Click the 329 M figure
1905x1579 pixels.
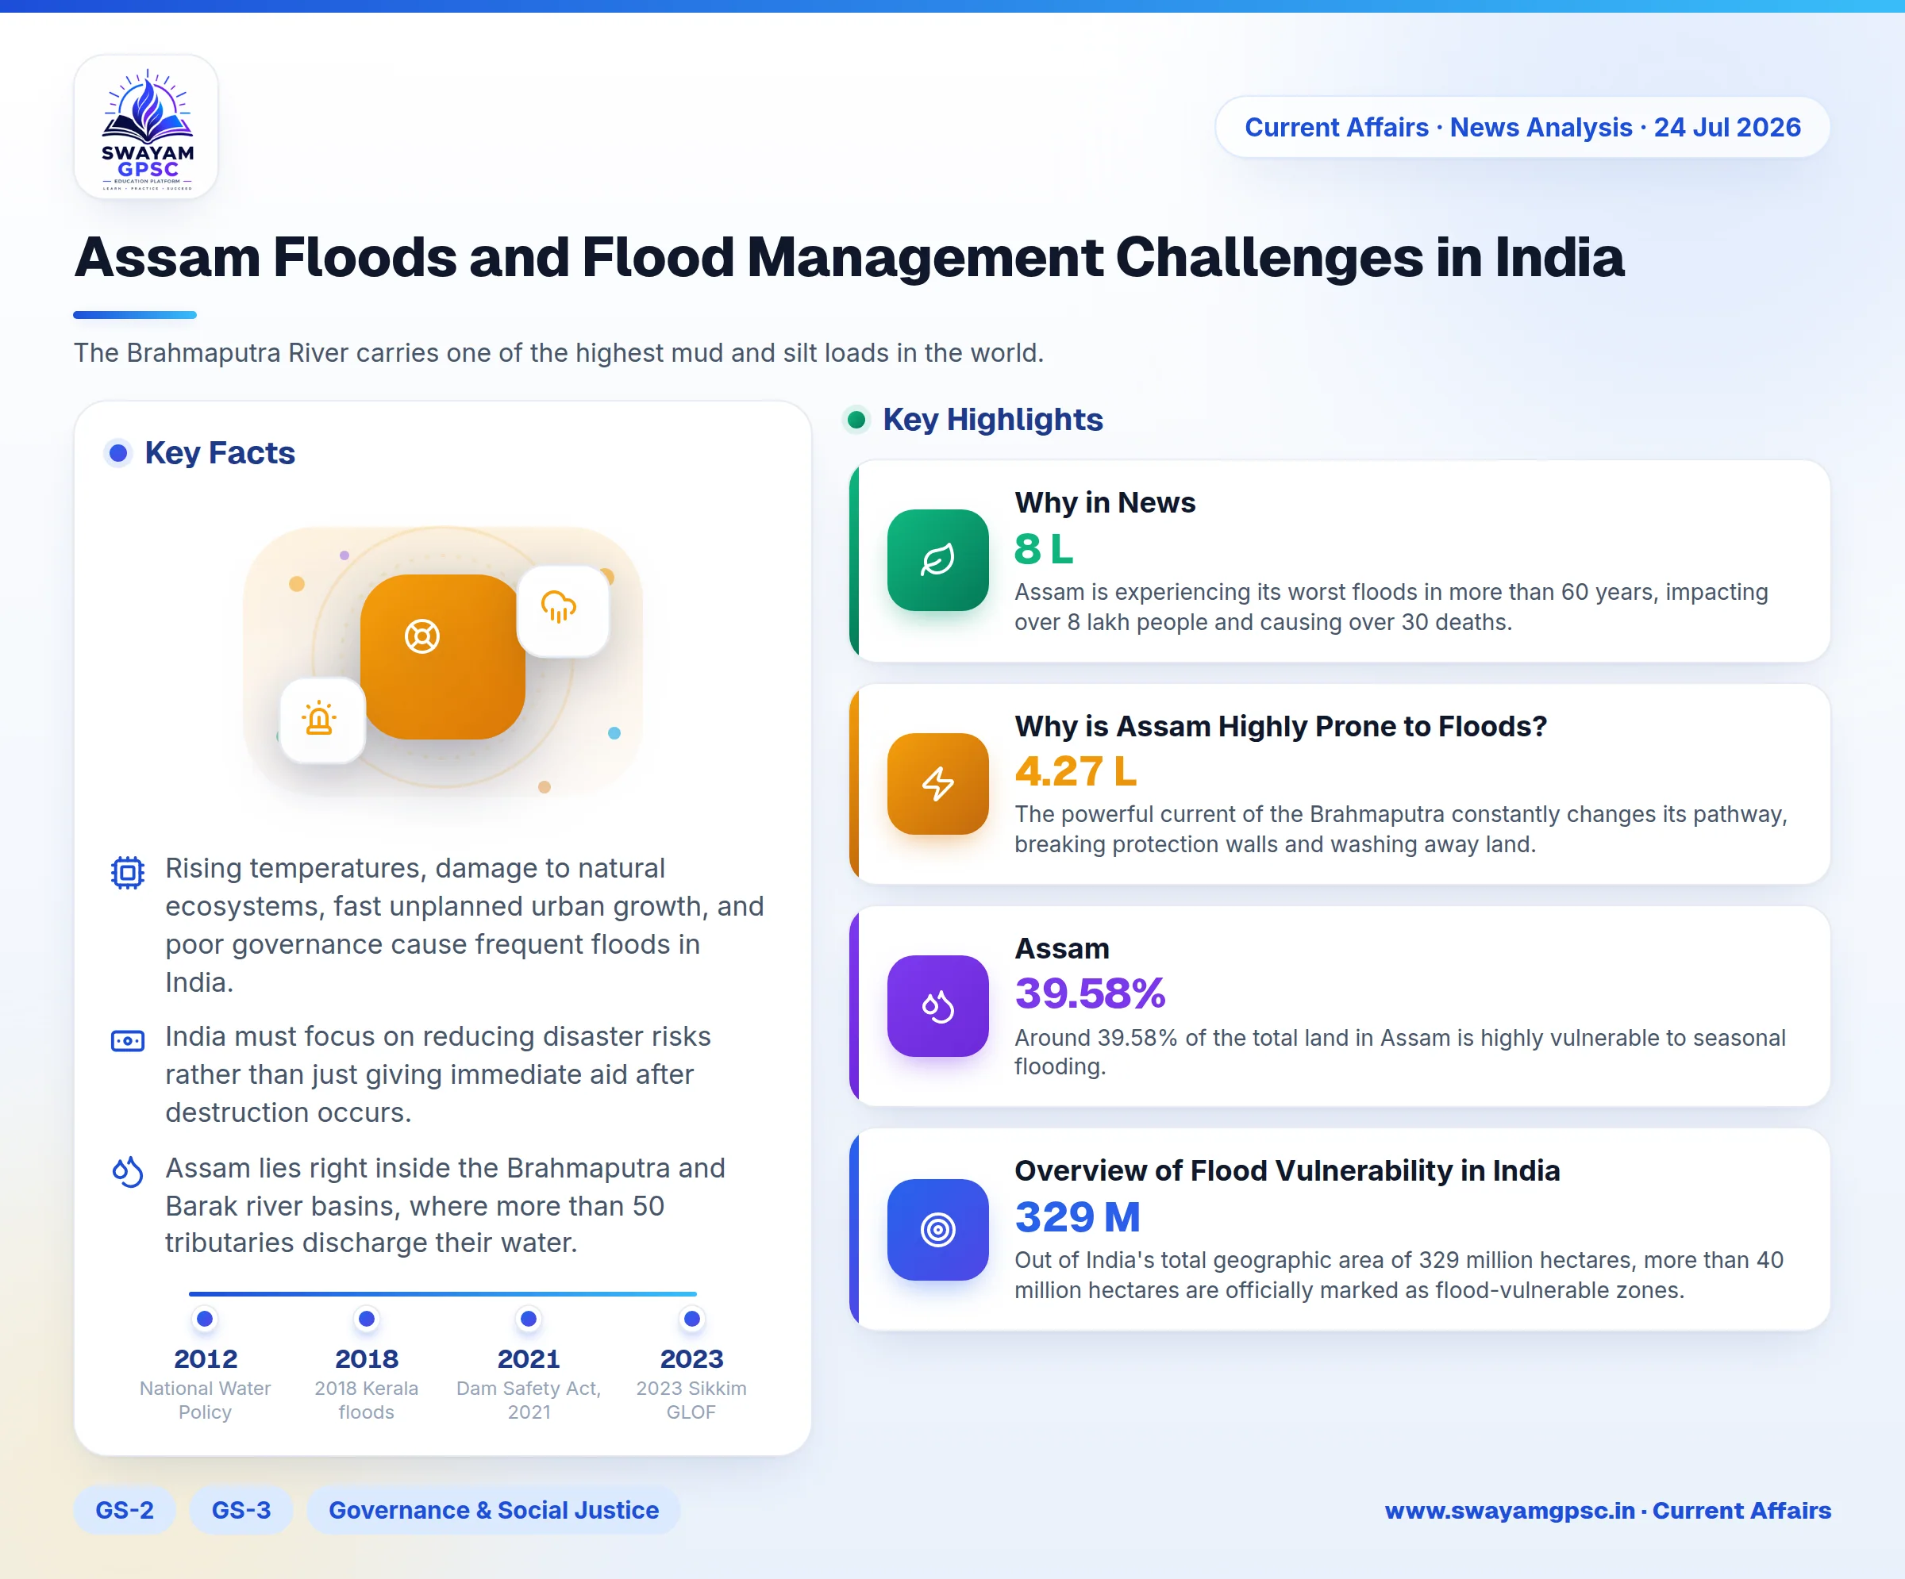(x=1077, y=1217)
